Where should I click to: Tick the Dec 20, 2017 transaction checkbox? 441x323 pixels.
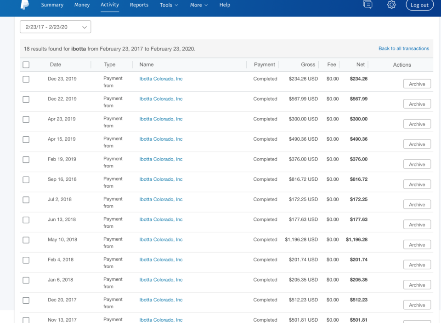tap(26, 300)
